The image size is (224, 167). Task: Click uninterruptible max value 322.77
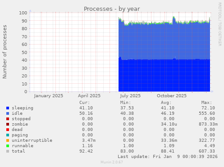pos(207,140)
